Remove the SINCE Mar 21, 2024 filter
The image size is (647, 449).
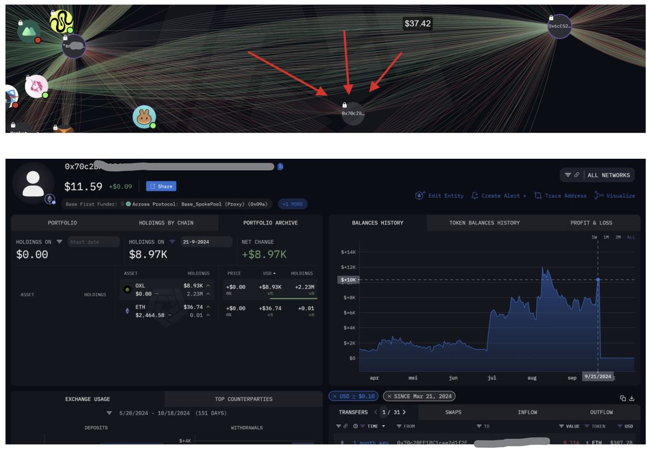point(389,396)
